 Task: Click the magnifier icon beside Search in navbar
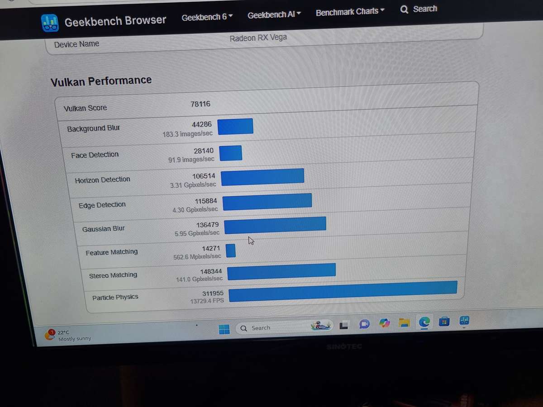[x=404, y=9]
